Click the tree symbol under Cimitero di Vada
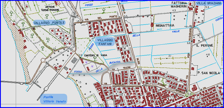The image size is (224, 108). tap(95, 58)
